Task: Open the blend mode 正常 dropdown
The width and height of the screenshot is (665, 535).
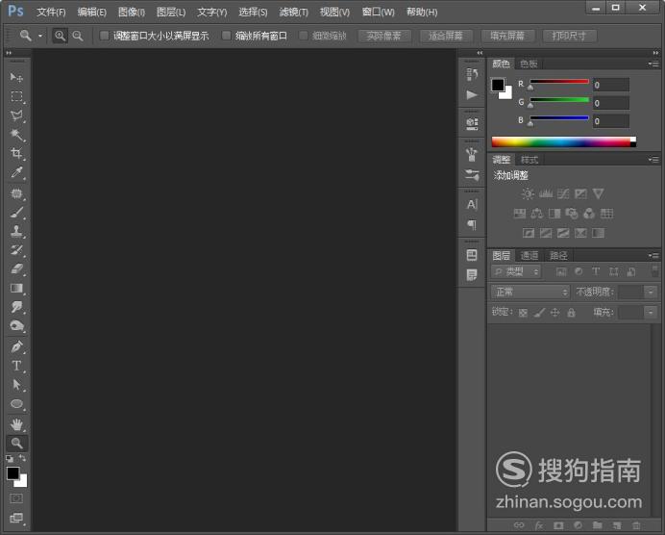Action: 530,292
